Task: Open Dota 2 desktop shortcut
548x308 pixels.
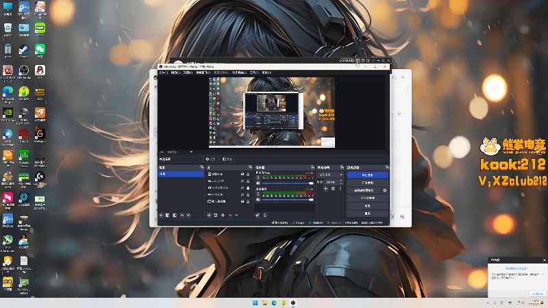Action: point(24,136)
